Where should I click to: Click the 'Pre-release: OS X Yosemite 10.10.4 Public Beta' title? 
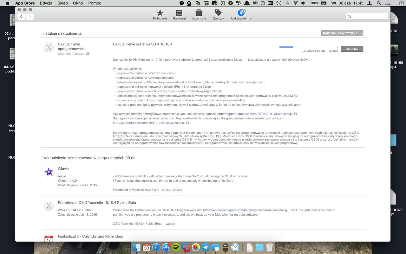tap(97, 202)
